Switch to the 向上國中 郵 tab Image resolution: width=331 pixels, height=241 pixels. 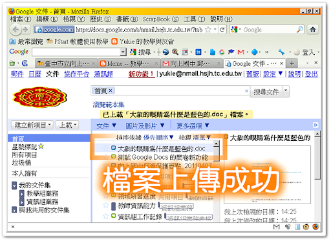pos(191,63)
